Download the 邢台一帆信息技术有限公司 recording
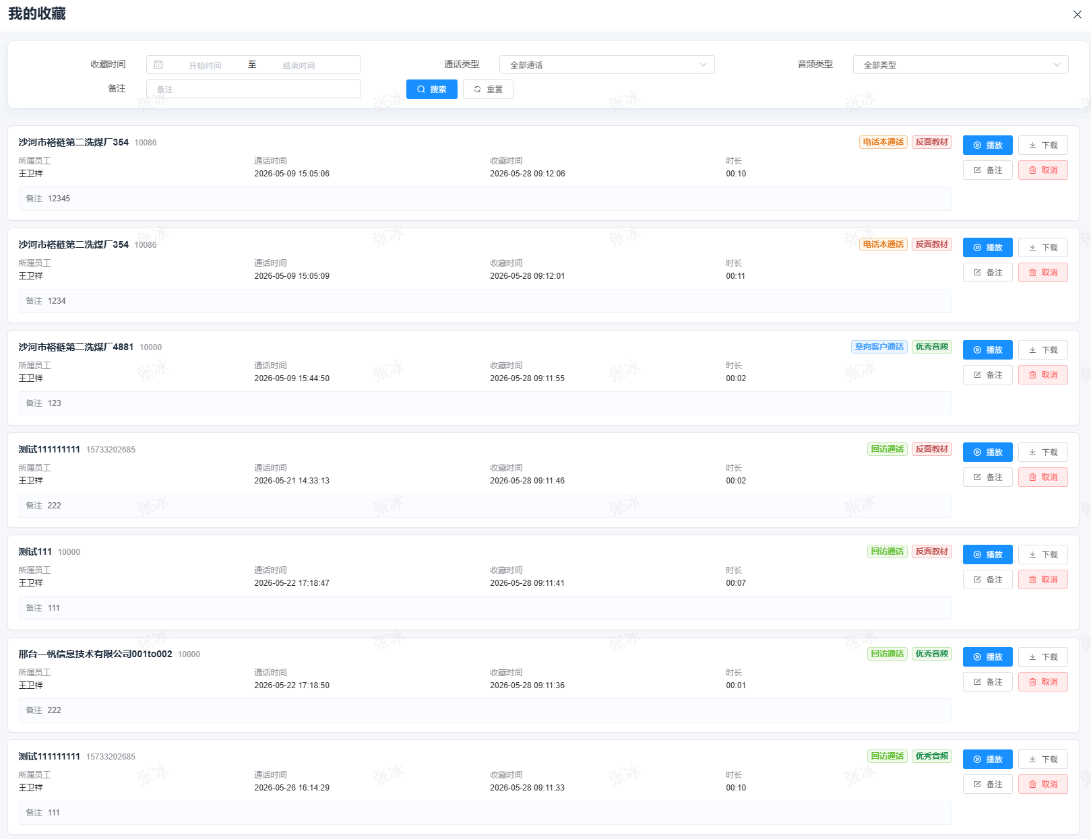Image resolution: width=1091 pixels, height=839 pixels. (1042, 657)
